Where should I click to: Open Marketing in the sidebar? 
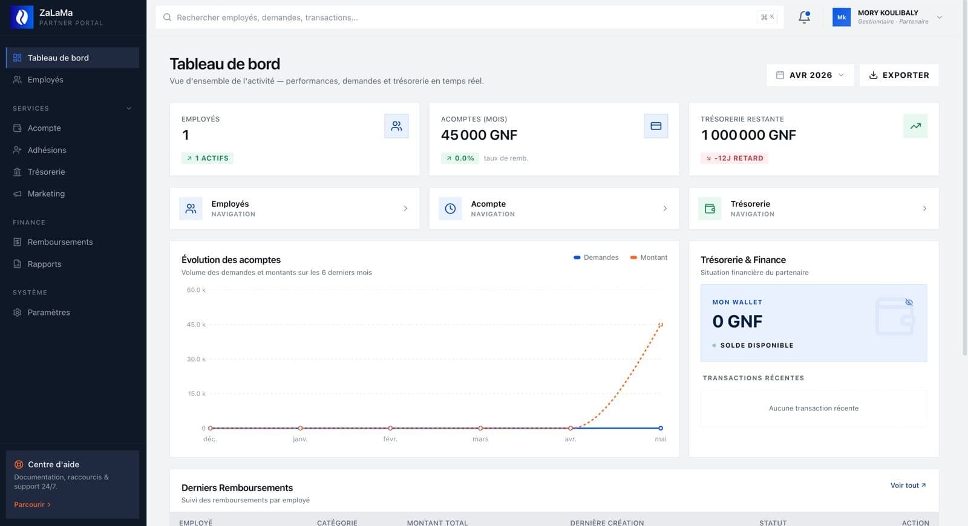coord(73,193)
